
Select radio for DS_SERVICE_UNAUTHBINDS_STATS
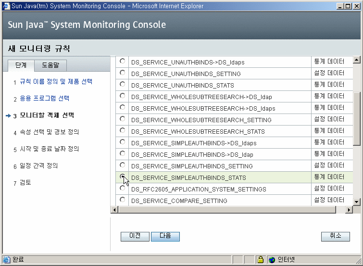pos(122,84)
